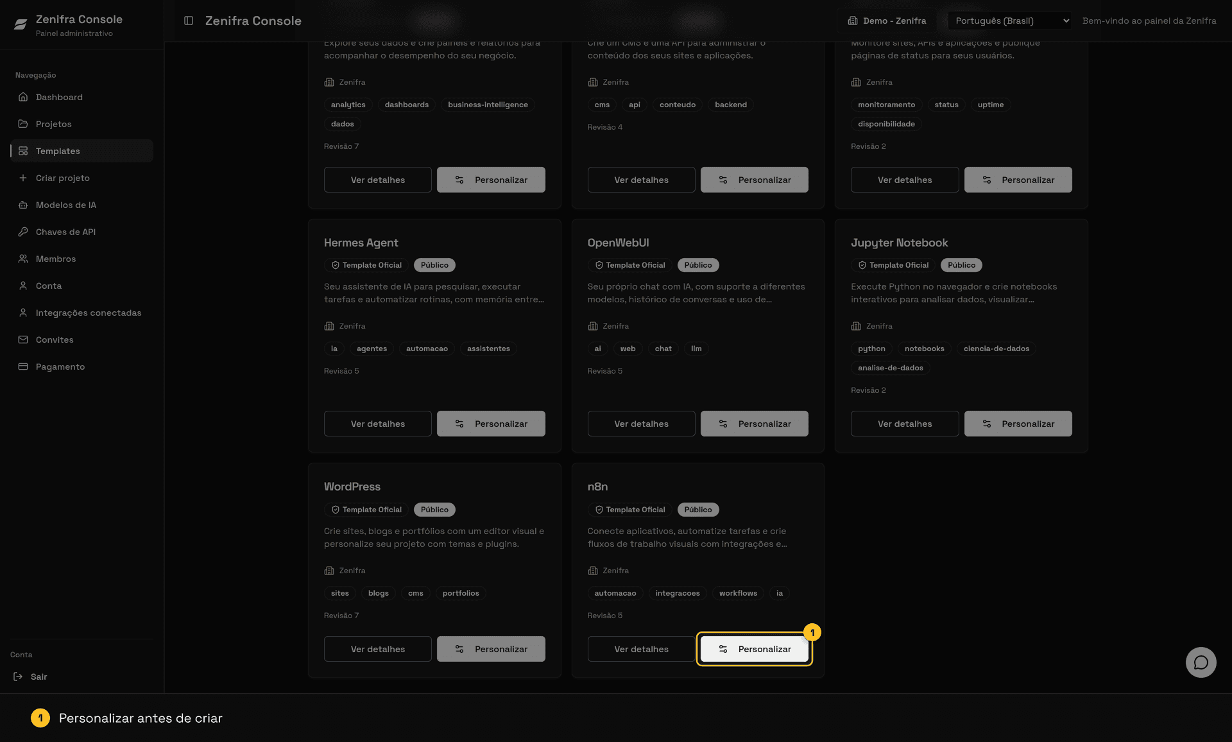This screenshot has width=1232, height=742.
Task: Click Ver detalhes on Hermes Agent card
Action: 377,424
